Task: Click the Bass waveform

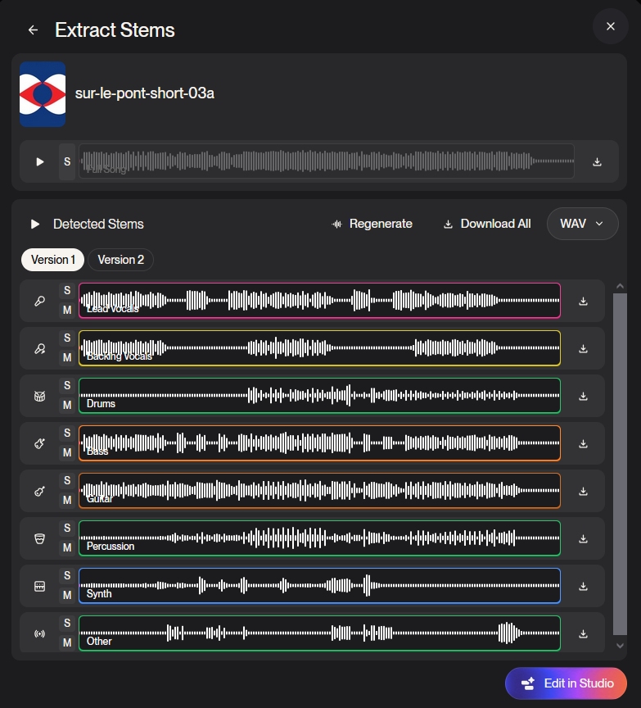Action: tap(320, 443)
